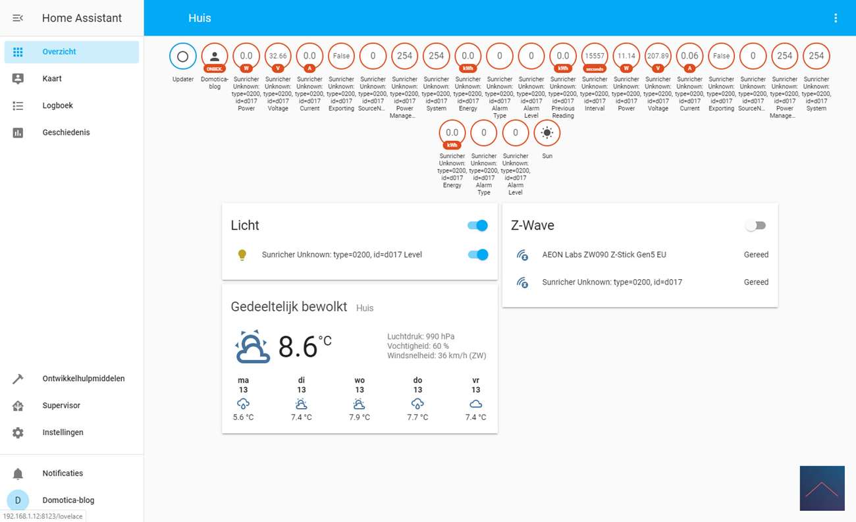Screen dimensions: 856x522
Task: Open Ontwikkelhulpmiddelen in the sidebar
Action: point(83,378)
